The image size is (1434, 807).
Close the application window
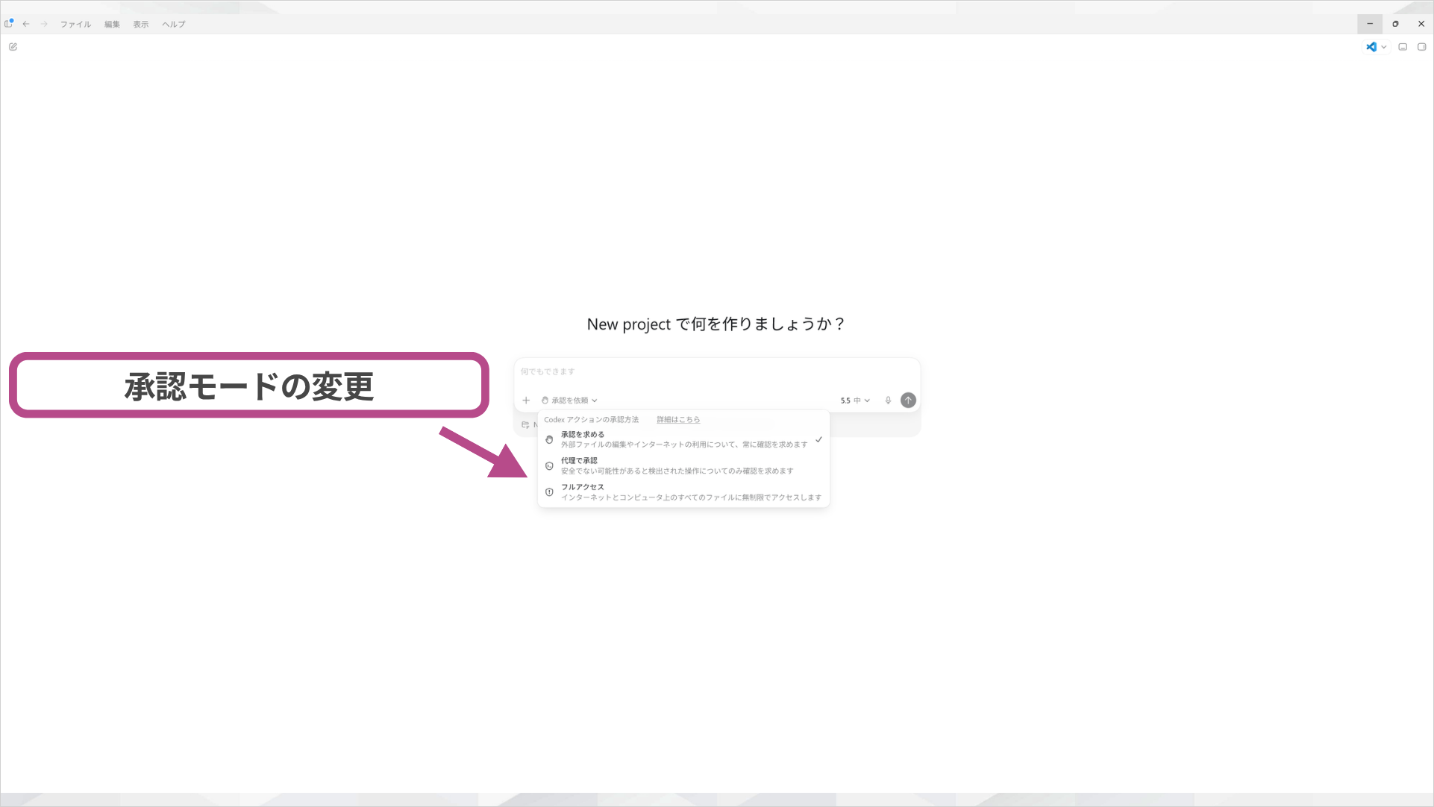1421,24
